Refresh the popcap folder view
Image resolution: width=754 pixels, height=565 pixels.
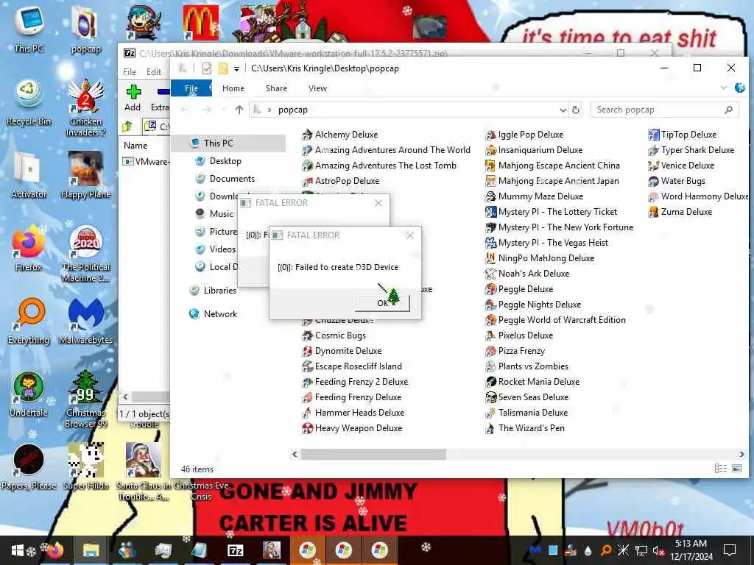(576, 110)
